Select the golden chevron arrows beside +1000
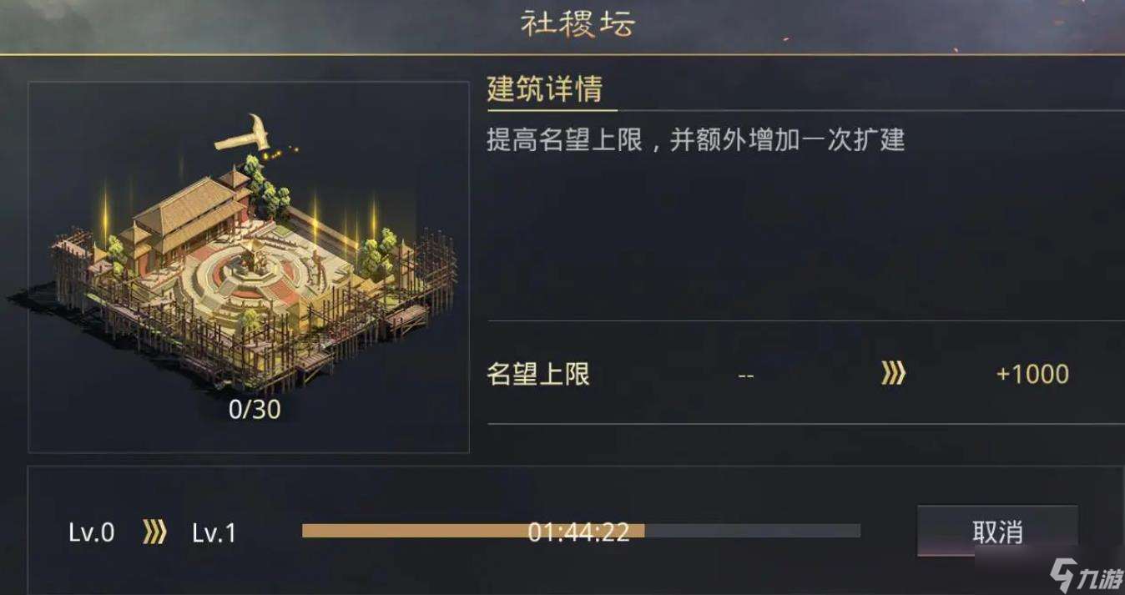1125x595 pixels. click(892, 375)
